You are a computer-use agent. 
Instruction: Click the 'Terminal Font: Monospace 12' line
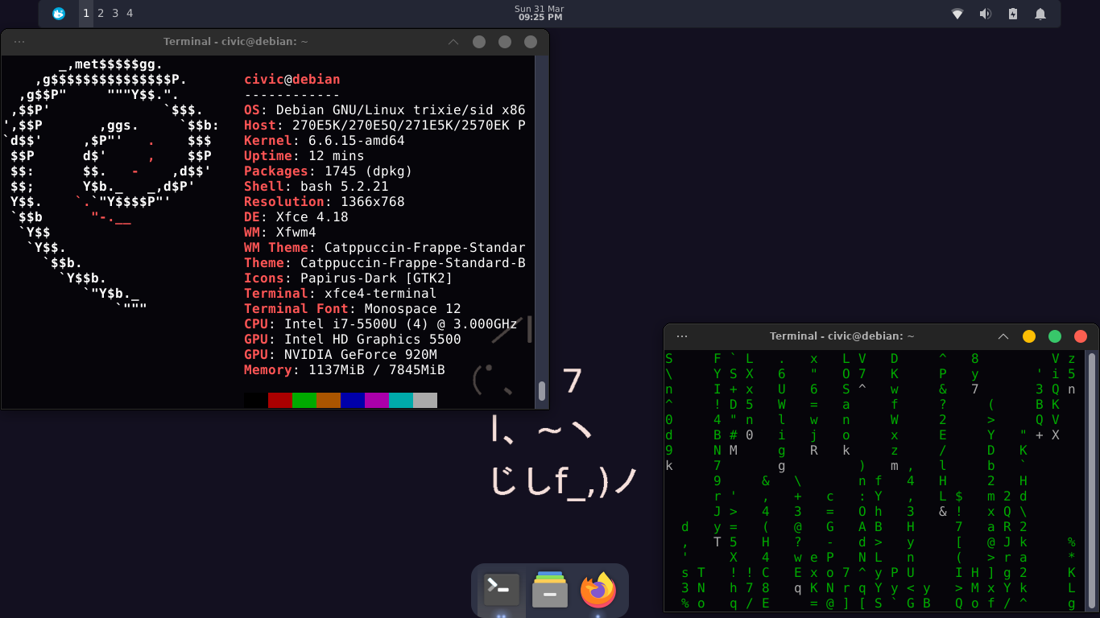pos(353,309)
